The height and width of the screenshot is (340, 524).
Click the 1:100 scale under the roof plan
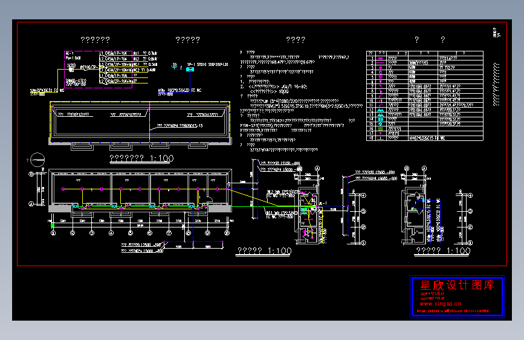tap(162, 158)
